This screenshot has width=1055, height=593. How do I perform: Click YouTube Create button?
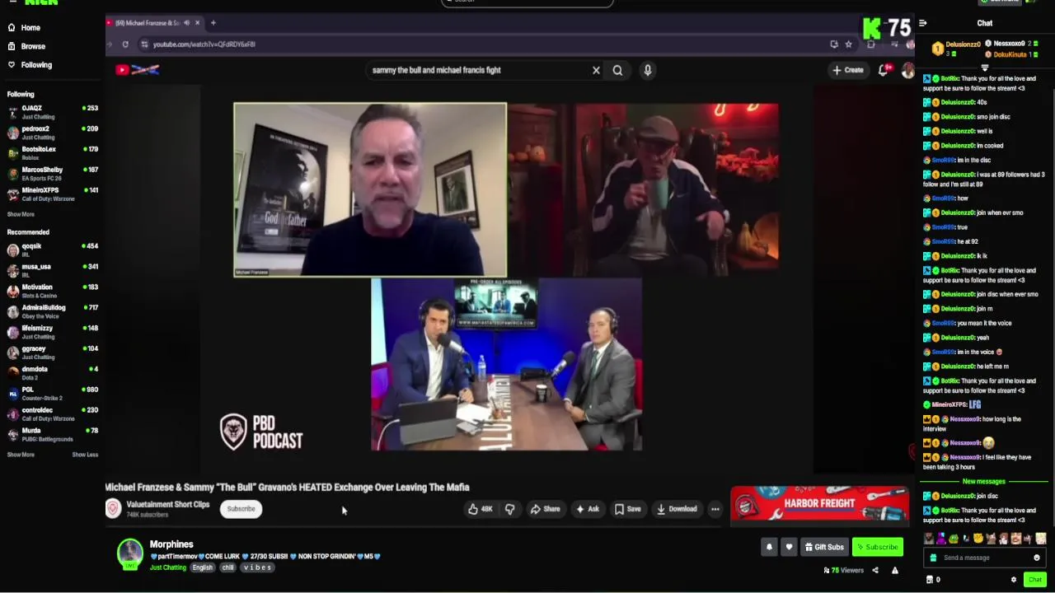(x=848, y=70)
